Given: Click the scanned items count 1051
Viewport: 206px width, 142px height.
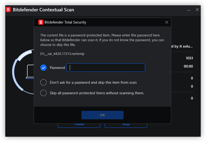Looking at the screenshot, I should [x=189, y=58].
